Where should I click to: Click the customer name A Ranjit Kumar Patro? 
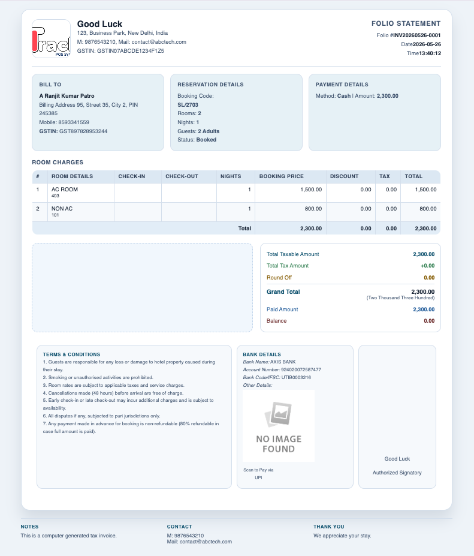[x=67, y=96]
